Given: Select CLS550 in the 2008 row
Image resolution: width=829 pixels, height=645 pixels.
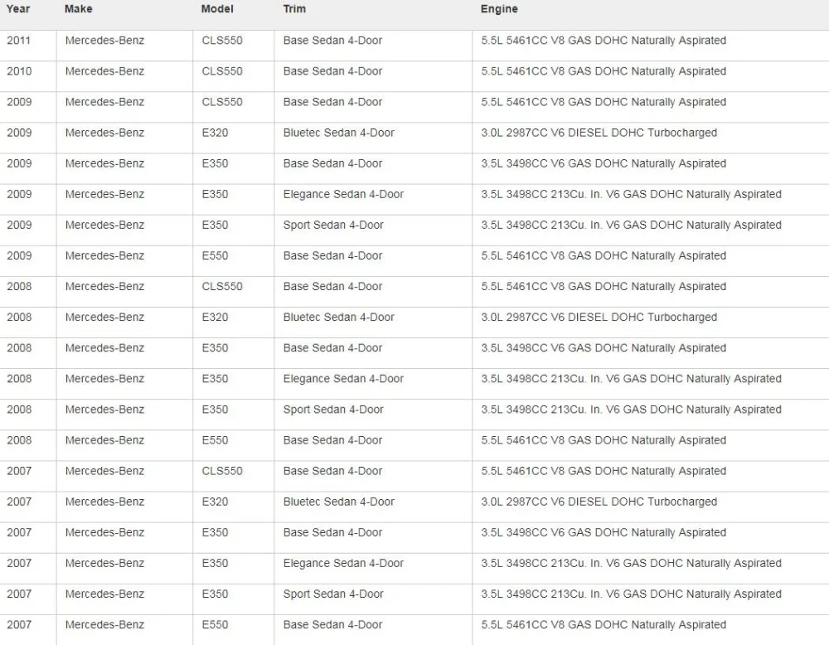Looking at the screenshot, I should 222,286.
